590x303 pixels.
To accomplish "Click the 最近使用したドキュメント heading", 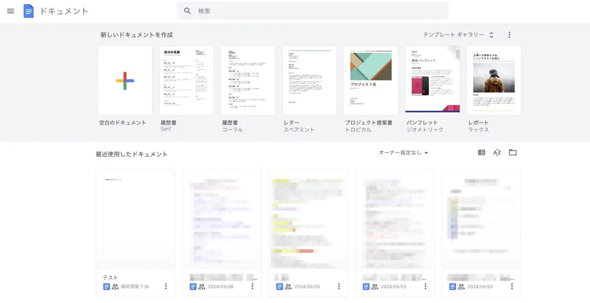I will point(132,154).
